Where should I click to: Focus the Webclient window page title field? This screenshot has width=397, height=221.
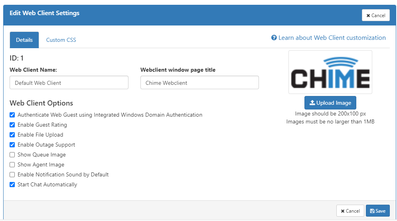pos(199,82)
